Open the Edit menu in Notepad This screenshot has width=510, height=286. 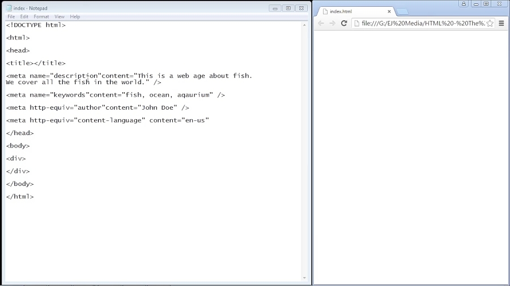pyautogui.click(x=24, y=17)
